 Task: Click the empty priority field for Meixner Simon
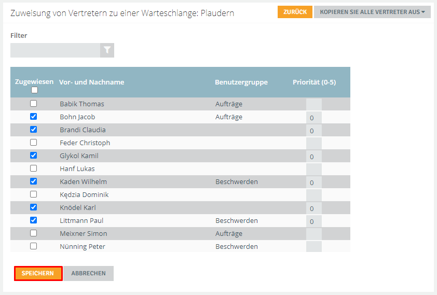[314, 234]
